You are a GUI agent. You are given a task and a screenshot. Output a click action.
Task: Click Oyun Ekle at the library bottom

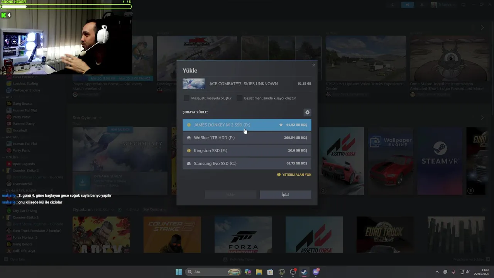click(x=15, y=259)
